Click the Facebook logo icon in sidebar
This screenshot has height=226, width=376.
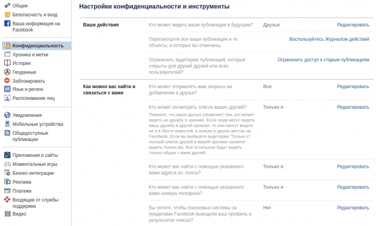(x=7, y=24)
